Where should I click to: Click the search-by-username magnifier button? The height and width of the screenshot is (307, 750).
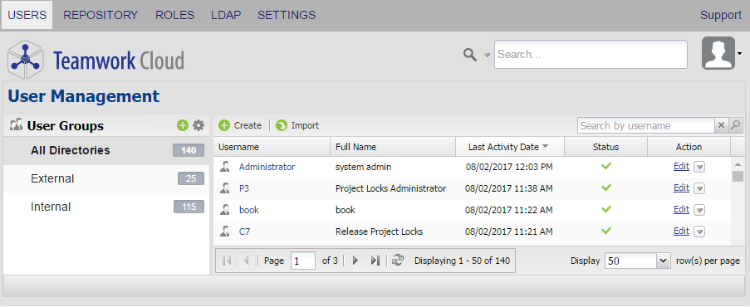coord(735,126)
